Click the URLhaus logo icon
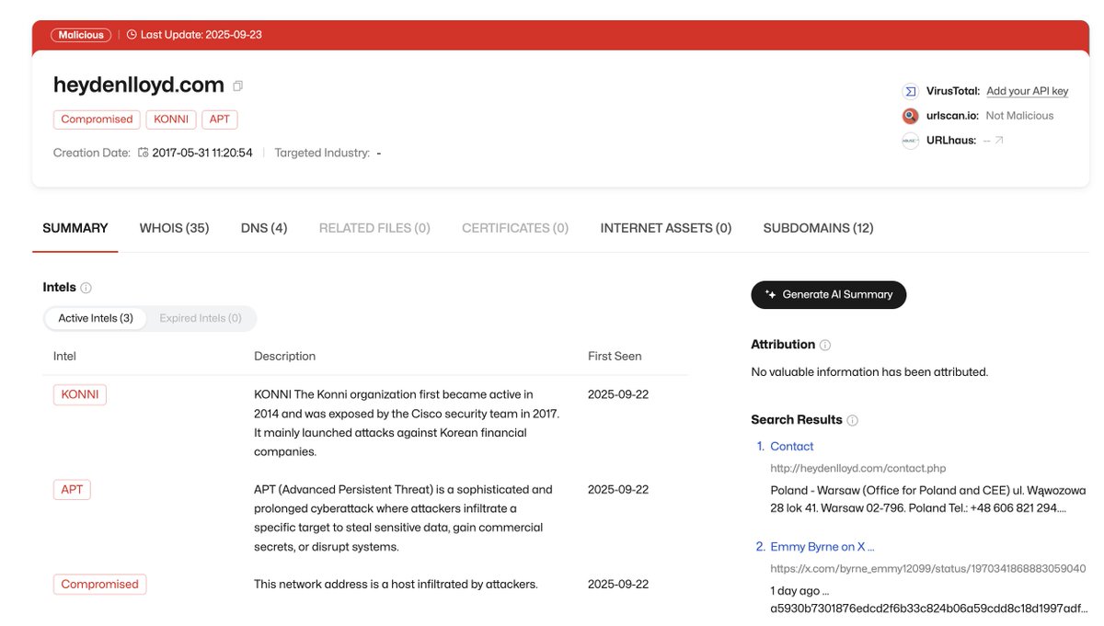The image size is (1104, 626). 910,141
